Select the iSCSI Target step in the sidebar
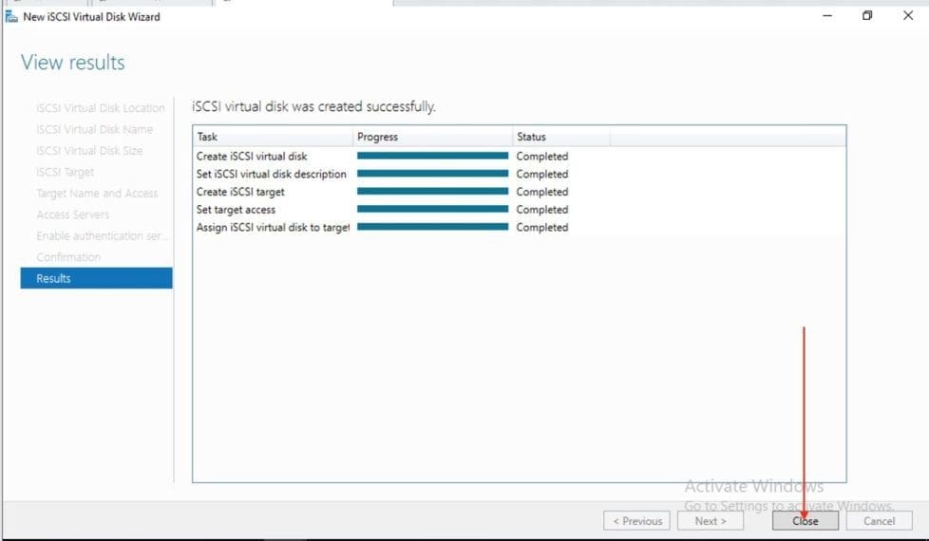The image size is (929, 541). tap(66, 172)
